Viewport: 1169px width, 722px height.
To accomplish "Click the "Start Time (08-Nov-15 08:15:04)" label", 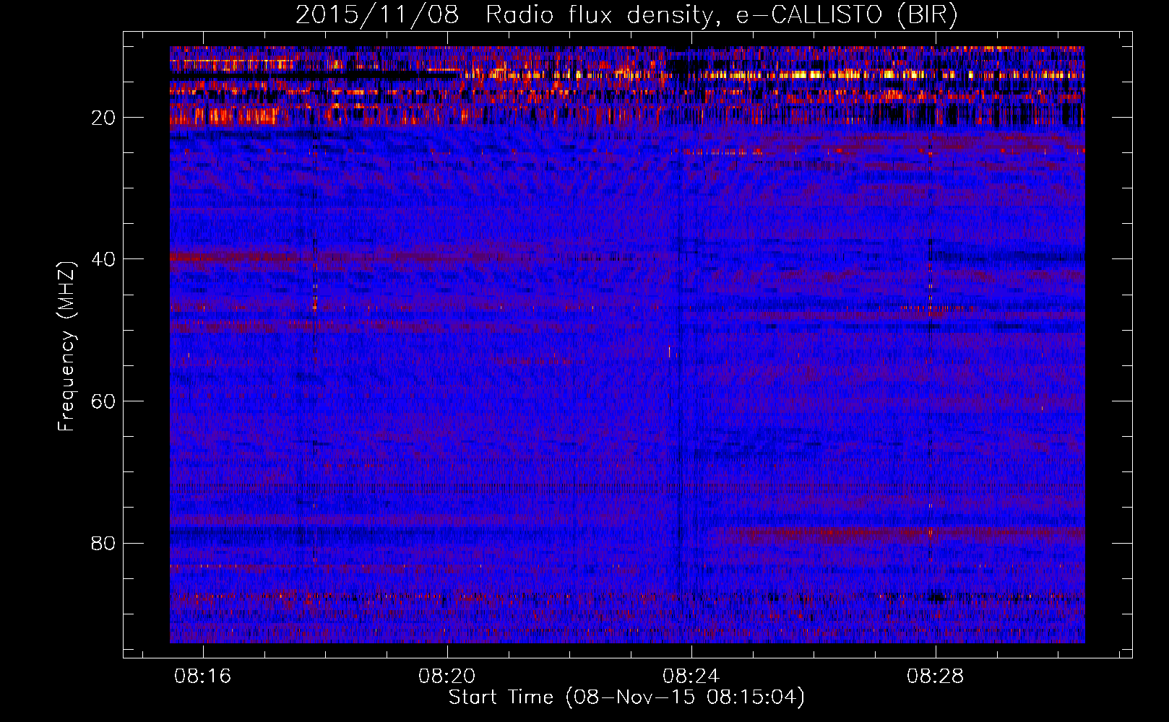I will coord(626,697).
